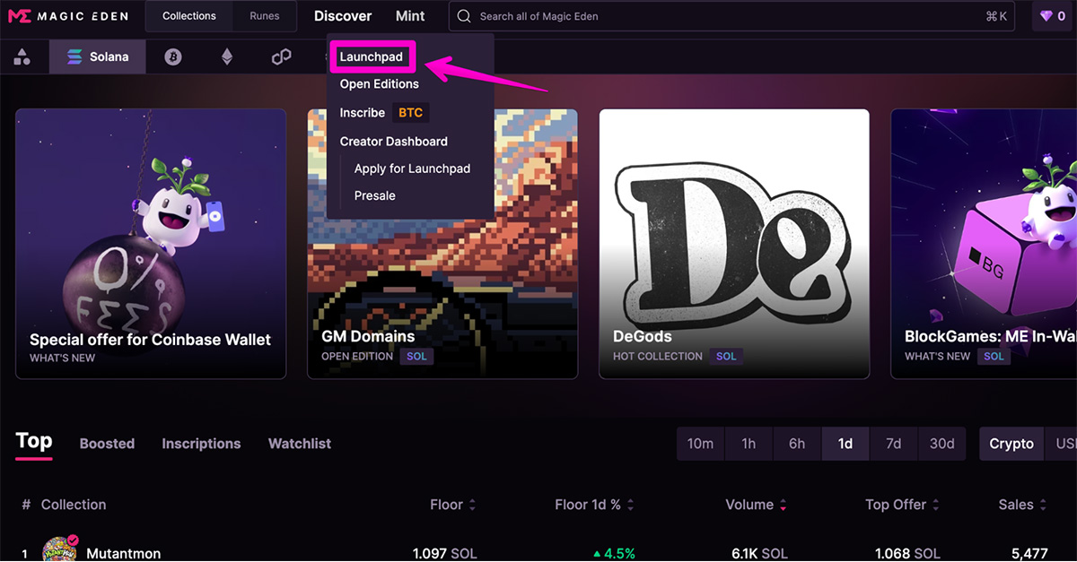View the Inscriptions tab
Viewport: 1077px width, 562px height.
tap(201, 444)
